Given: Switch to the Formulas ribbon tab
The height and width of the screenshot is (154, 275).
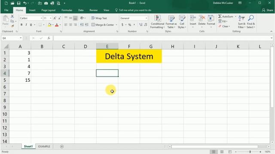Looking at the screenshot, I should pyautogui.click(x=67, y=10).
